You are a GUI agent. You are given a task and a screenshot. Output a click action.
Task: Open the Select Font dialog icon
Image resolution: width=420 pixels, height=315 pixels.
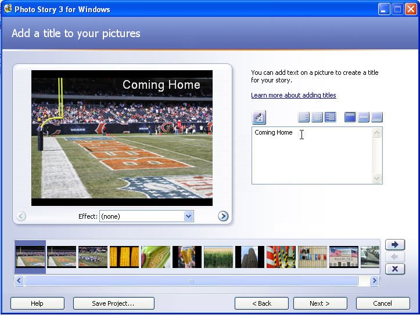pyautogui.click(x=259, y=117)
